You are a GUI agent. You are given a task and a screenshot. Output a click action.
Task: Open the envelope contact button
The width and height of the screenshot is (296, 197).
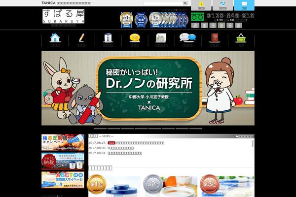pyautogui.click(x=244, y=5)
